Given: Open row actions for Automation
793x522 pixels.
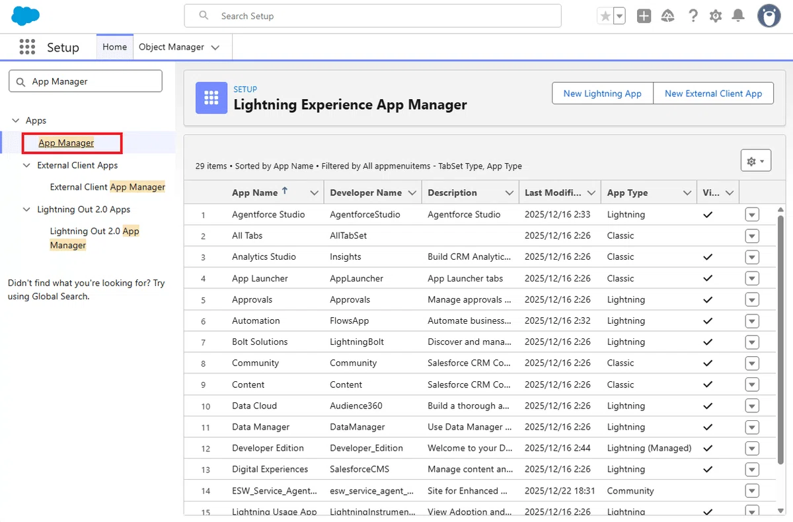Looking at the screenshot, I should pos(752,320).
